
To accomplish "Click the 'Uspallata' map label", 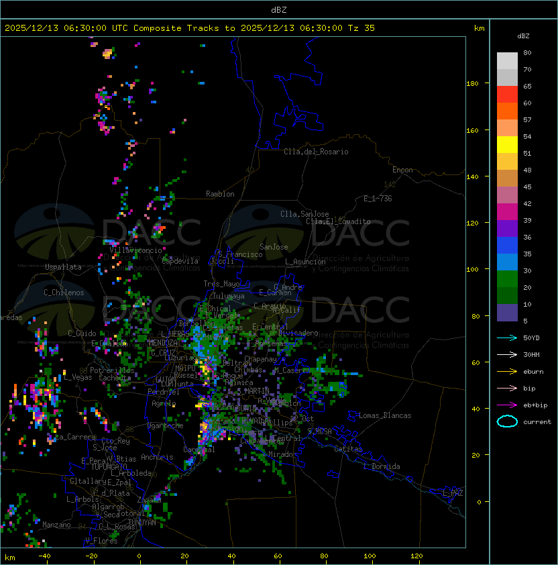I will pos(63,267).
